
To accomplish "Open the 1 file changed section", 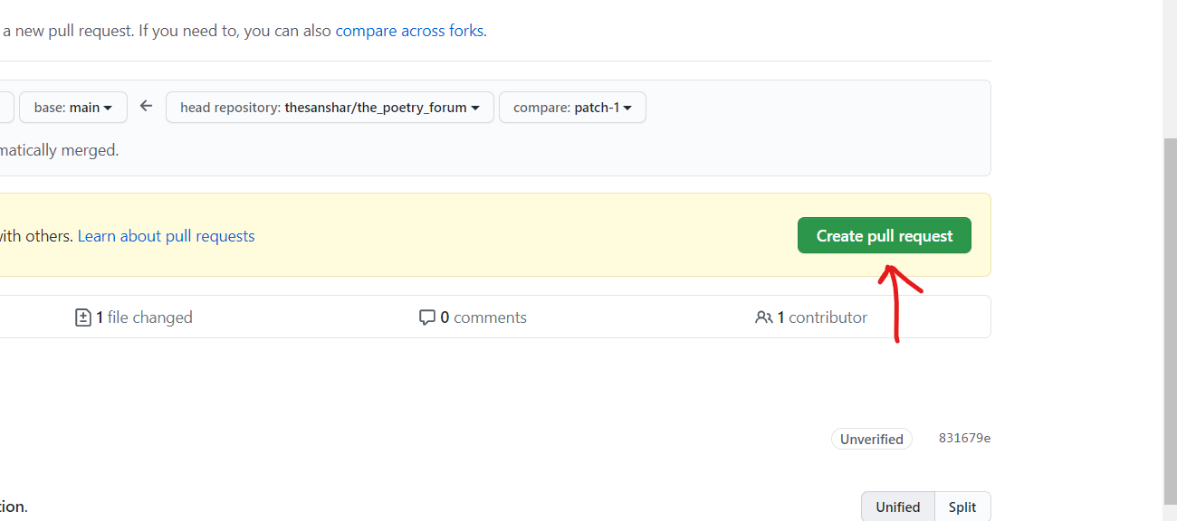I will coord(134,317).
